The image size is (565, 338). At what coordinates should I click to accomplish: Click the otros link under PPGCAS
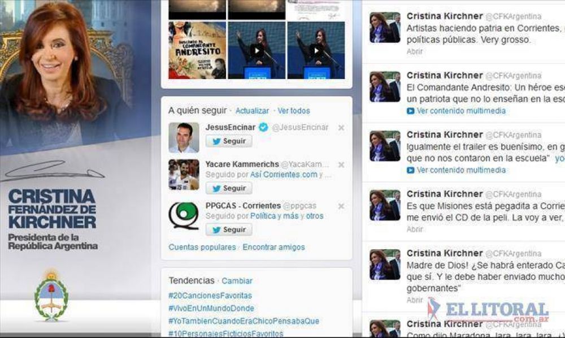[x=315, y=216]
